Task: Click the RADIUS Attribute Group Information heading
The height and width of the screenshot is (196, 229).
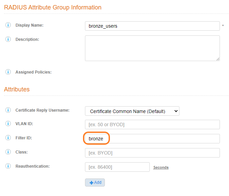Action: tap(53, 7)
